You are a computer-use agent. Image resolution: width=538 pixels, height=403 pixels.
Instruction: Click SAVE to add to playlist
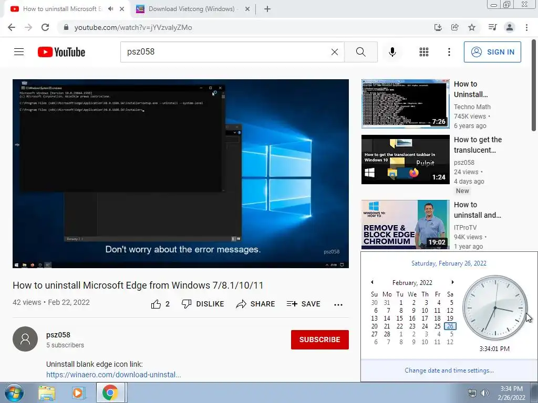click(x=303, y=304)
